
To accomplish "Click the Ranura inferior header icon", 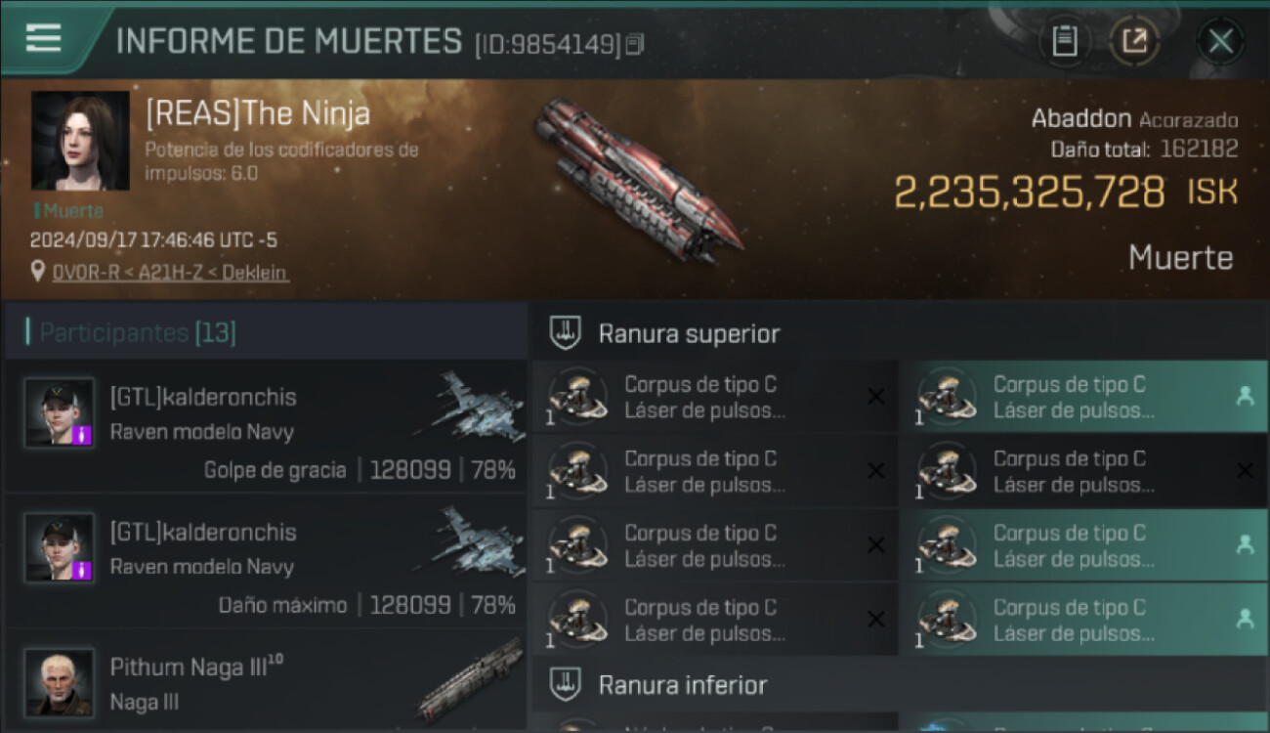I will click(564, 684).
